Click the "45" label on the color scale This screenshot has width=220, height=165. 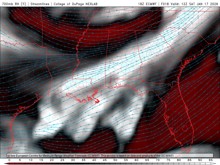(105, 160)
